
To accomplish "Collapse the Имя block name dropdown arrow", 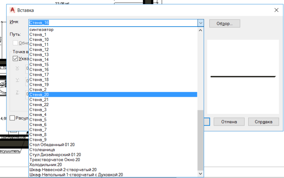I will click(201, 23).
